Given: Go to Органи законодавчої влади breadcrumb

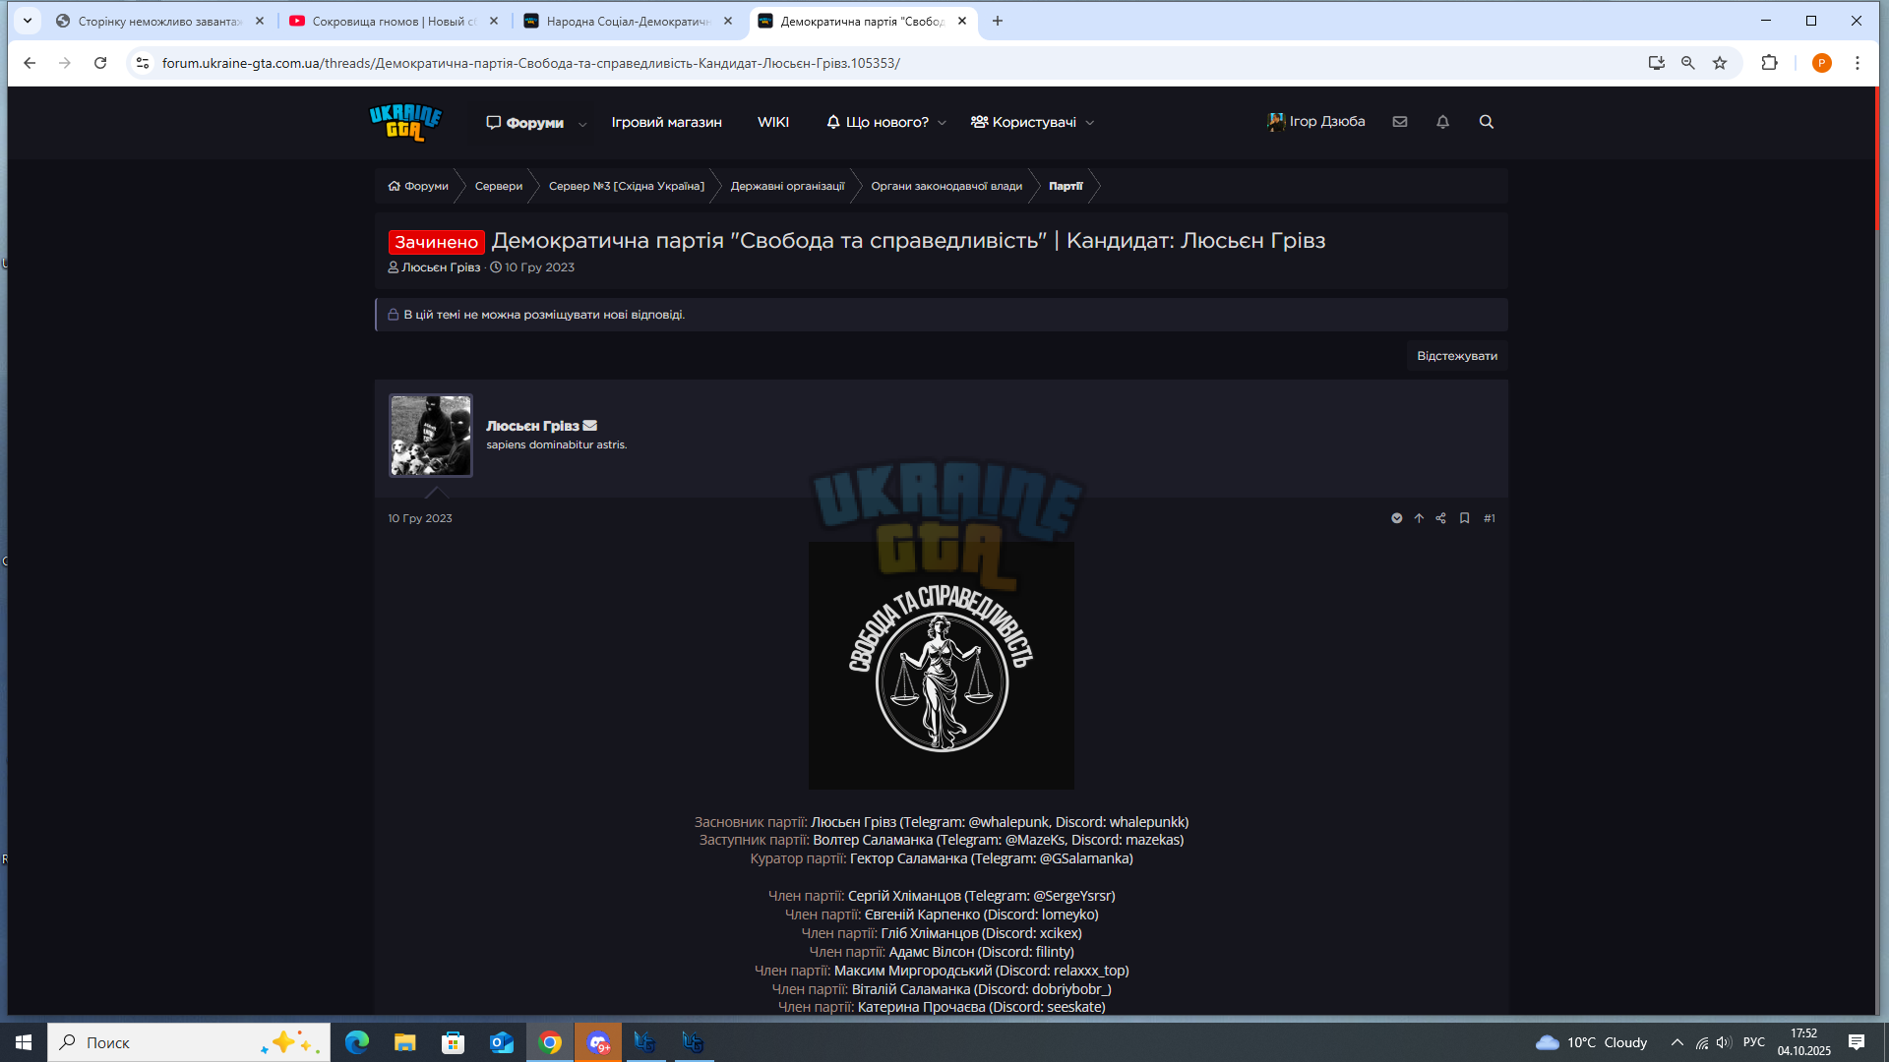Looking at the screenshot, I should pyautogui.click(x=946, y=186).
